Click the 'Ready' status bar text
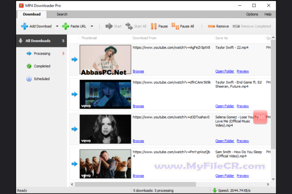The height and width of the screenshot is (194, 292). click(22, 190)
